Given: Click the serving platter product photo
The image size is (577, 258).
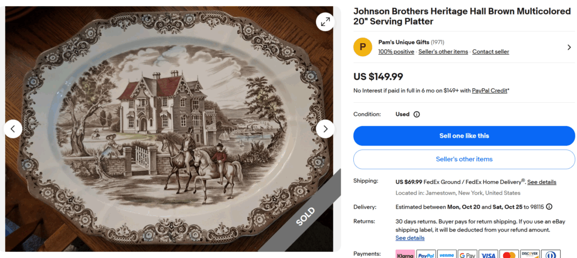Looking at the screenshot, I should [x=169, y=129].
